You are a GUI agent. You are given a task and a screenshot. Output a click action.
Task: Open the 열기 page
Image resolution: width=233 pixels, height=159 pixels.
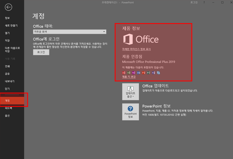(7, 33)
